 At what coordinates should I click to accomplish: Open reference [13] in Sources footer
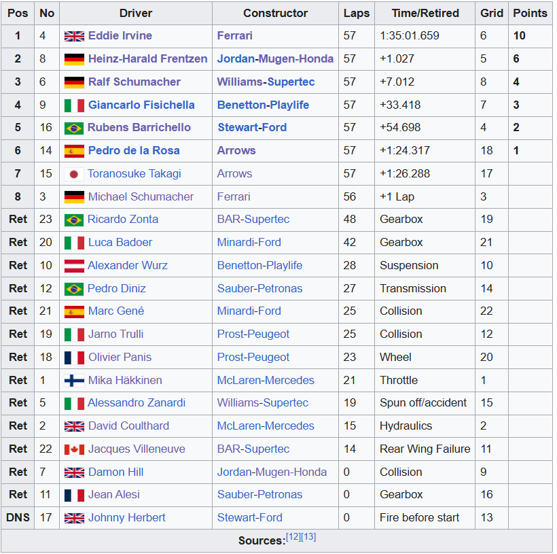click(x=308, y=537)
